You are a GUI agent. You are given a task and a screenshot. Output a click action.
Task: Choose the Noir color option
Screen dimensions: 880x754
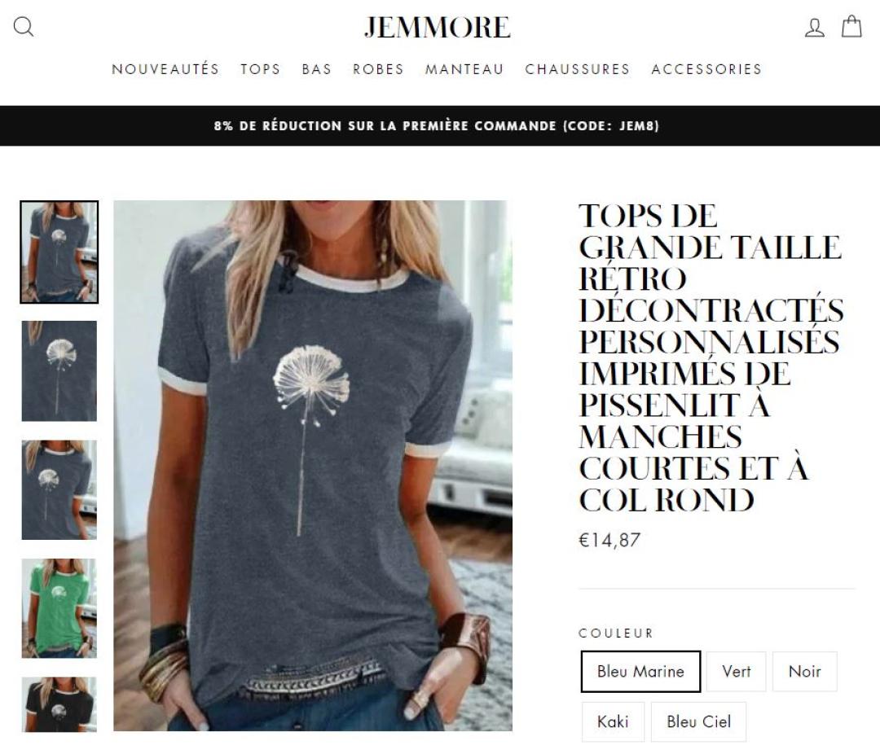[804, 672]
